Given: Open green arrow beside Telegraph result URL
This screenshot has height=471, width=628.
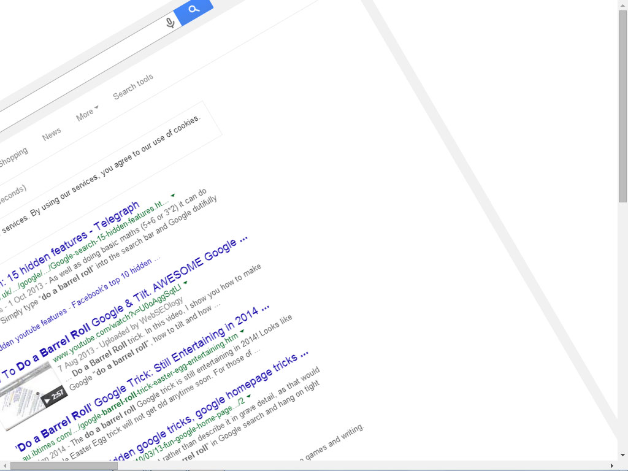Looking at the screenshot, I should click(173, 196).
